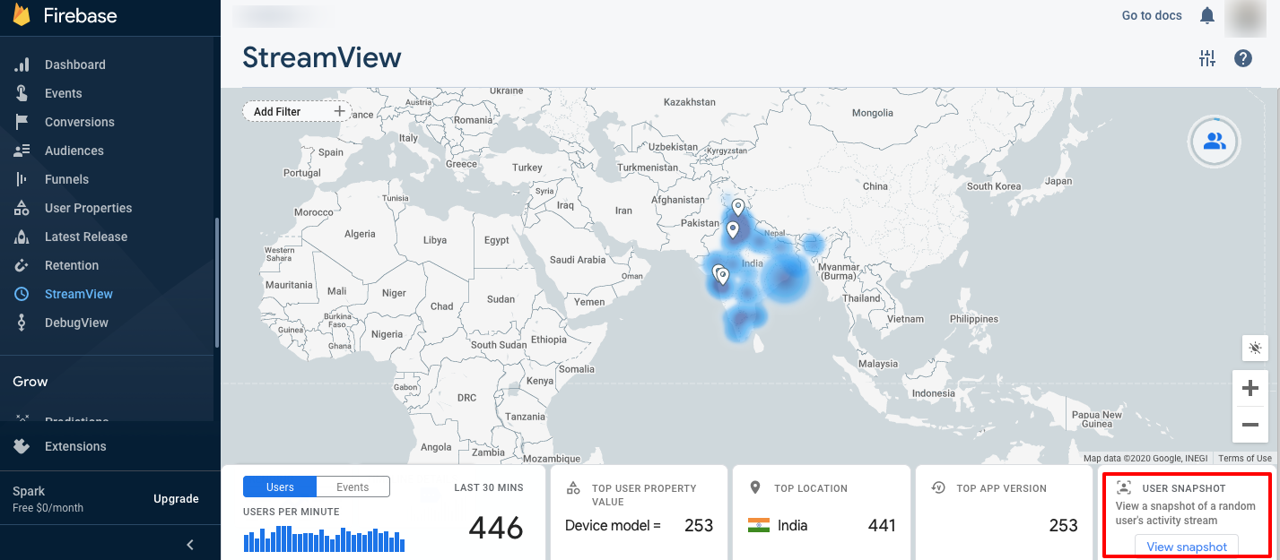Switch to the Events tab
The height and width of the screenshot is (560, 1280).
coord(353,487)
